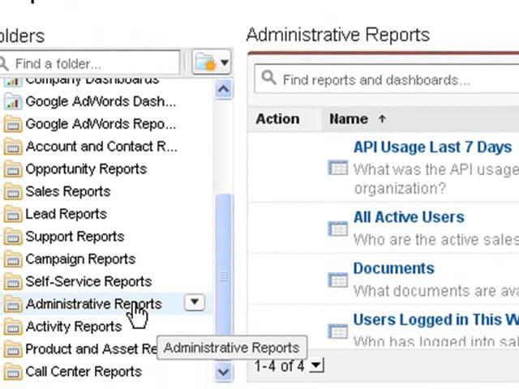This screenshot has height=389, width=519.
Task: Click the All Active Users report icon
Action: (x=337, y=229)
